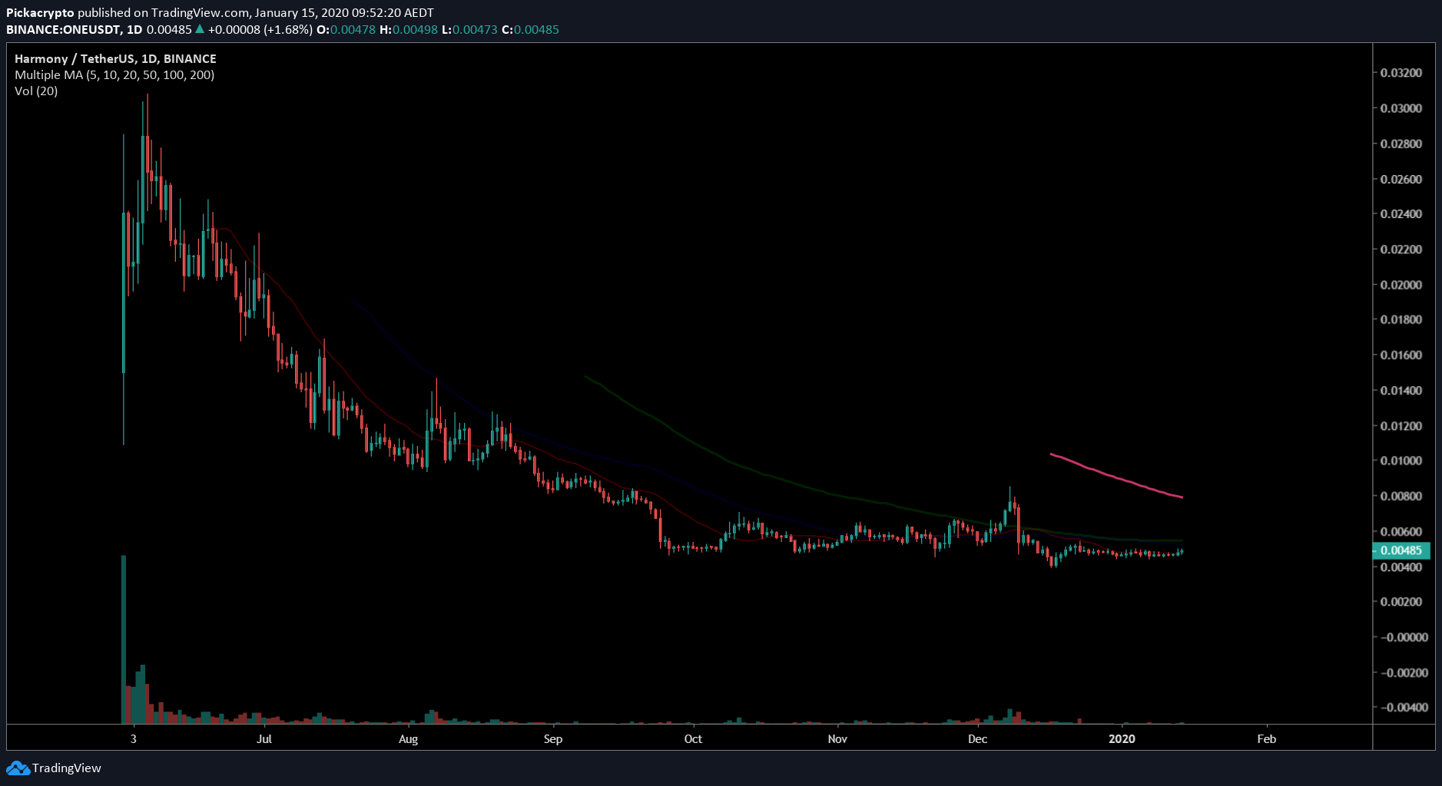Image resolution: width=1442 pixels, height=786 pixels.
Task: Click the Vol (20) indicator label
Action: pyautogui.click(x=36, y=91)
